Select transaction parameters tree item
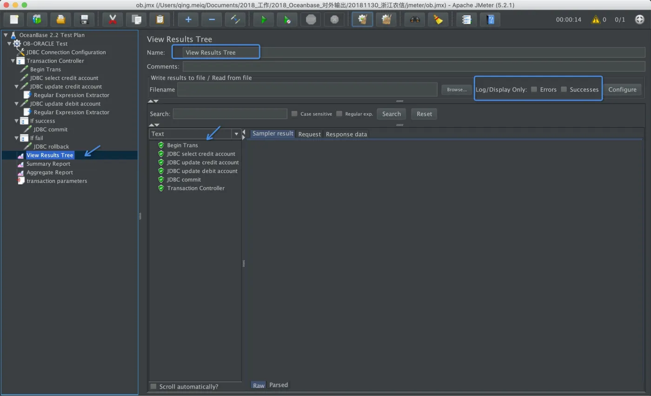The image size is (651, 396). (x=57, y=181)
